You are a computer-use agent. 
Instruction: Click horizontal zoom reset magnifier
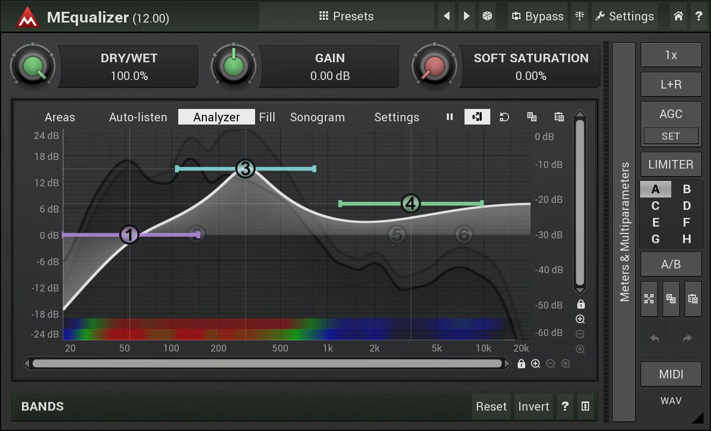tap(565, 363)
